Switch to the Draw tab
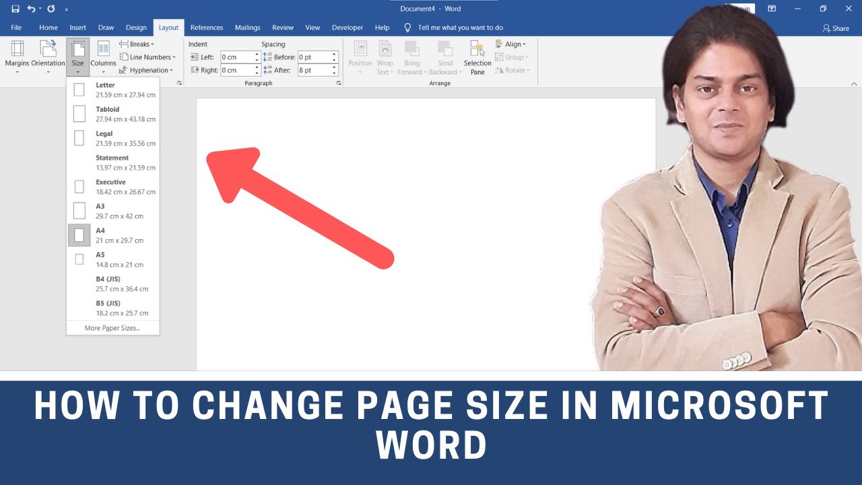This screenshot has width=862, height=485. click(x=106, y=28)
